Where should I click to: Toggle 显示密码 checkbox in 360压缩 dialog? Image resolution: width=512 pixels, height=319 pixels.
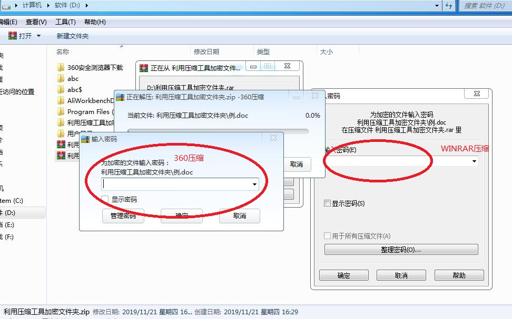coord(105,199)
